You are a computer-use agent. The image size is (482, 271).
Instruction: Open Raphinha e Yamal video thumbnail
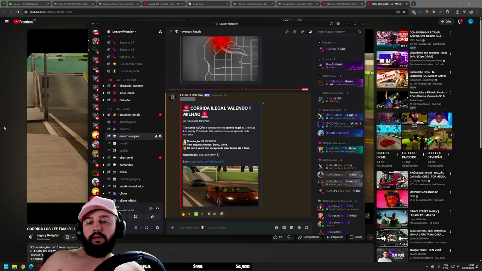point(392,40)
